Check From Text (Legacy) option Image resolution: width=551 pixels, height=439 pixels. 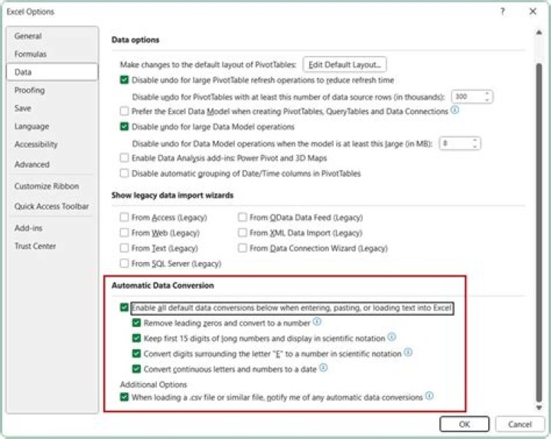click(125, 248)
